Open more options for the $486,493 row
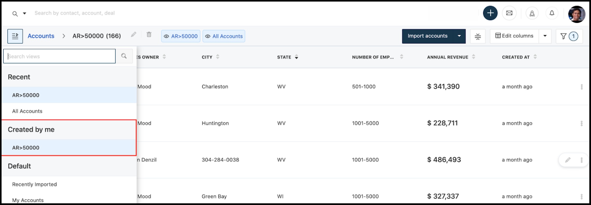The height and width of the screenshot is (205, 591). (x=582, y=160)
